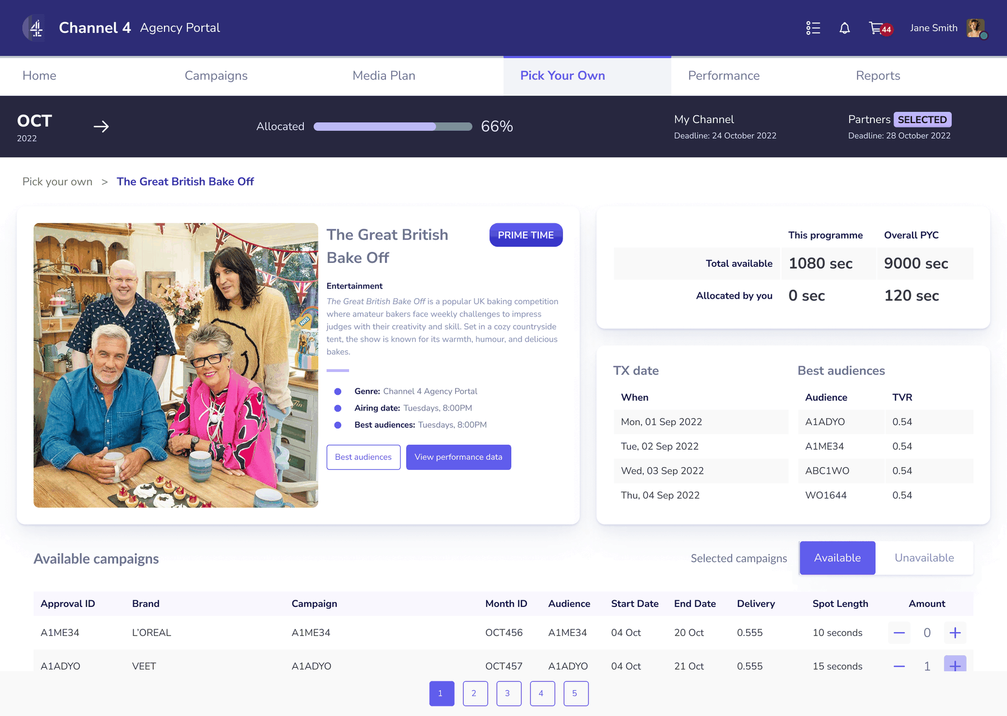Screen dimensions: 1007x716
Task: Go to page 5
Action: click(576, 694)
